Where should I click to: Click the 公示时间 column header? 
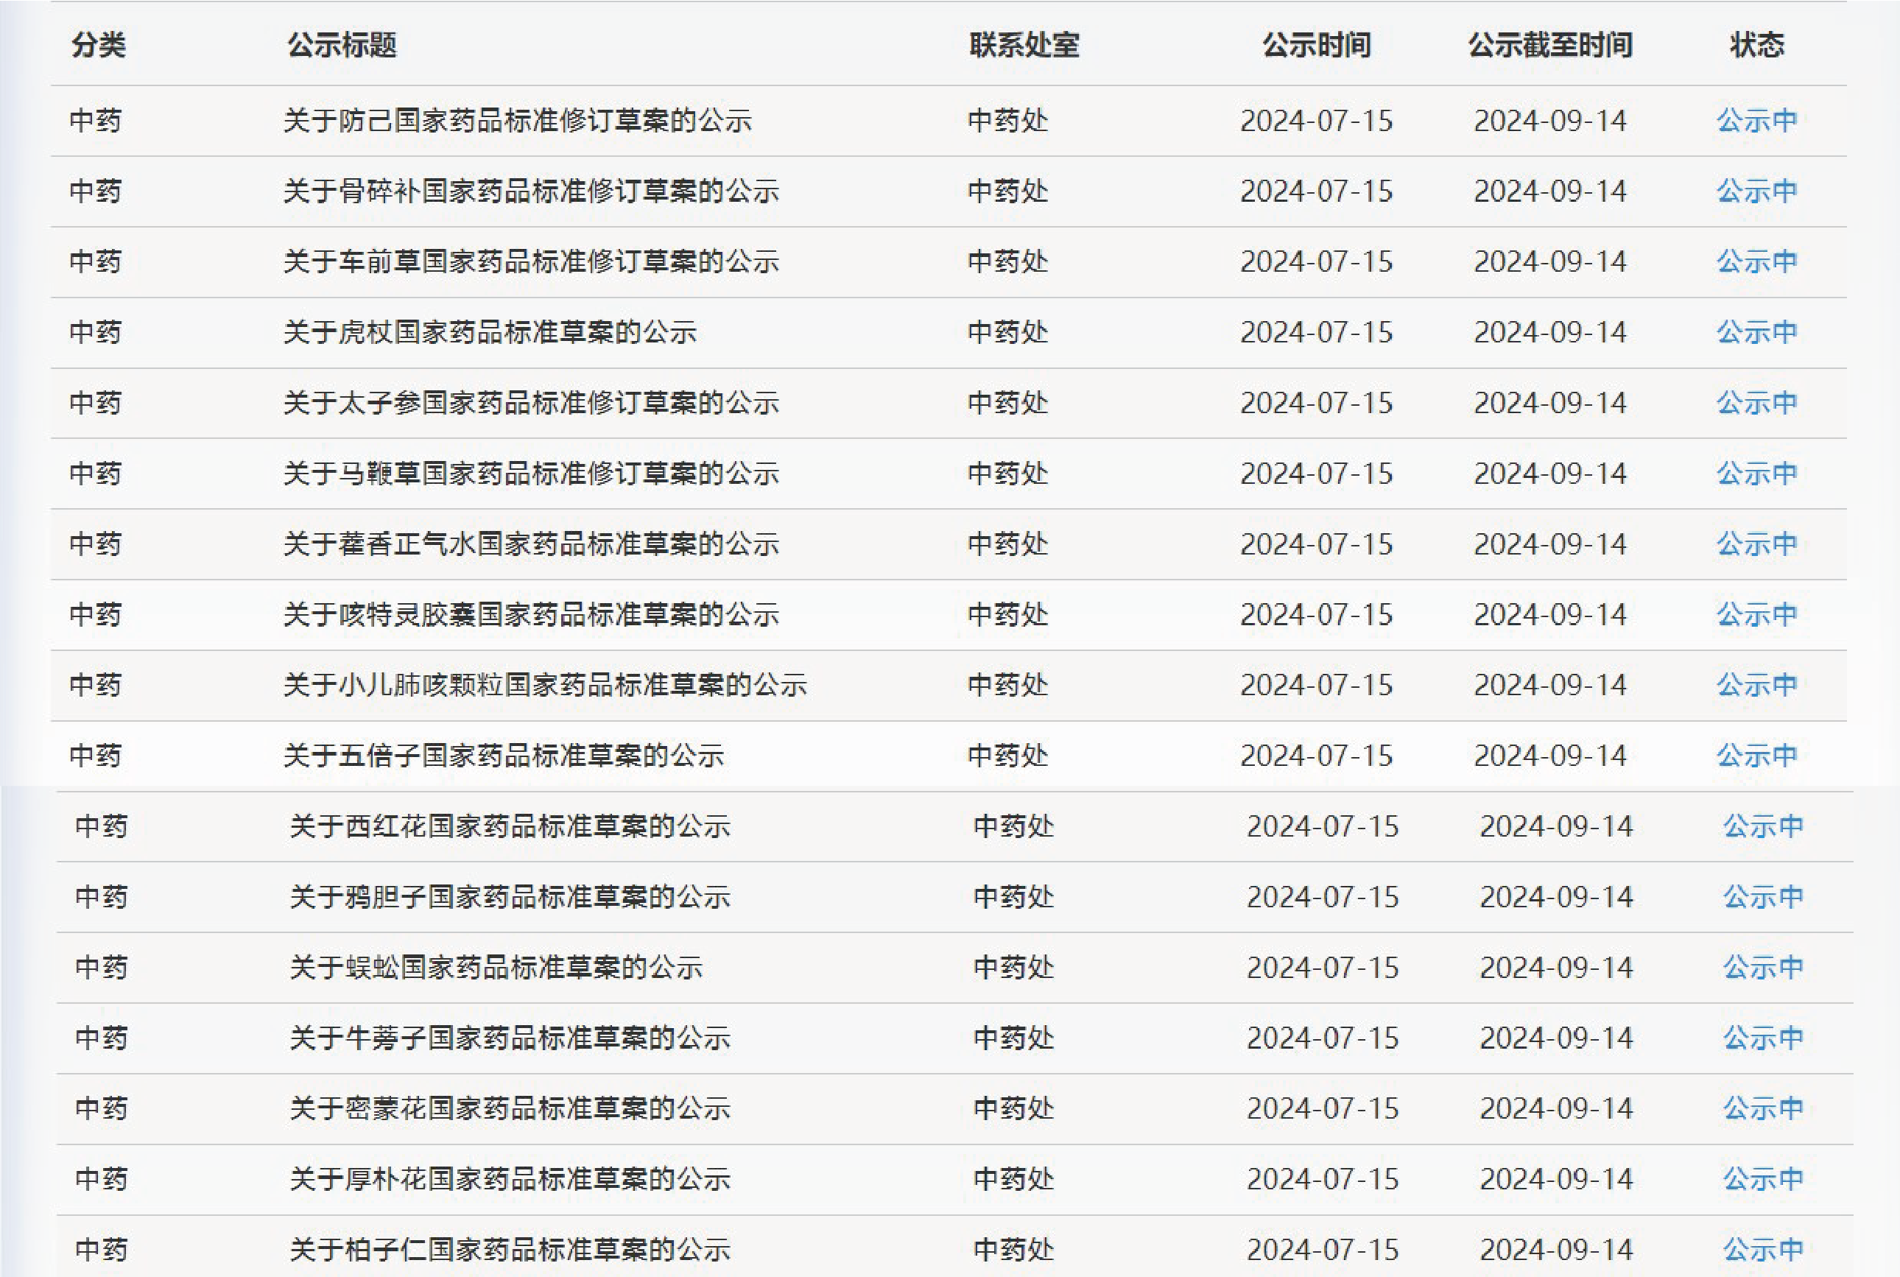(x=1316, y=45)
